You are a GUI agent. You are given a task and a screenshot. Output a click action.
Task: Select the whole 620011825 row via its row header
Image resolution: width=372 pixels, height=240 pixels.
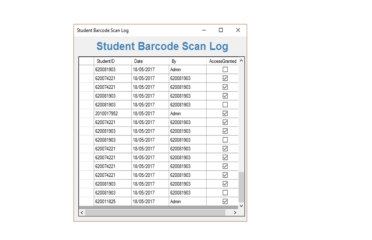click(86, 202)
